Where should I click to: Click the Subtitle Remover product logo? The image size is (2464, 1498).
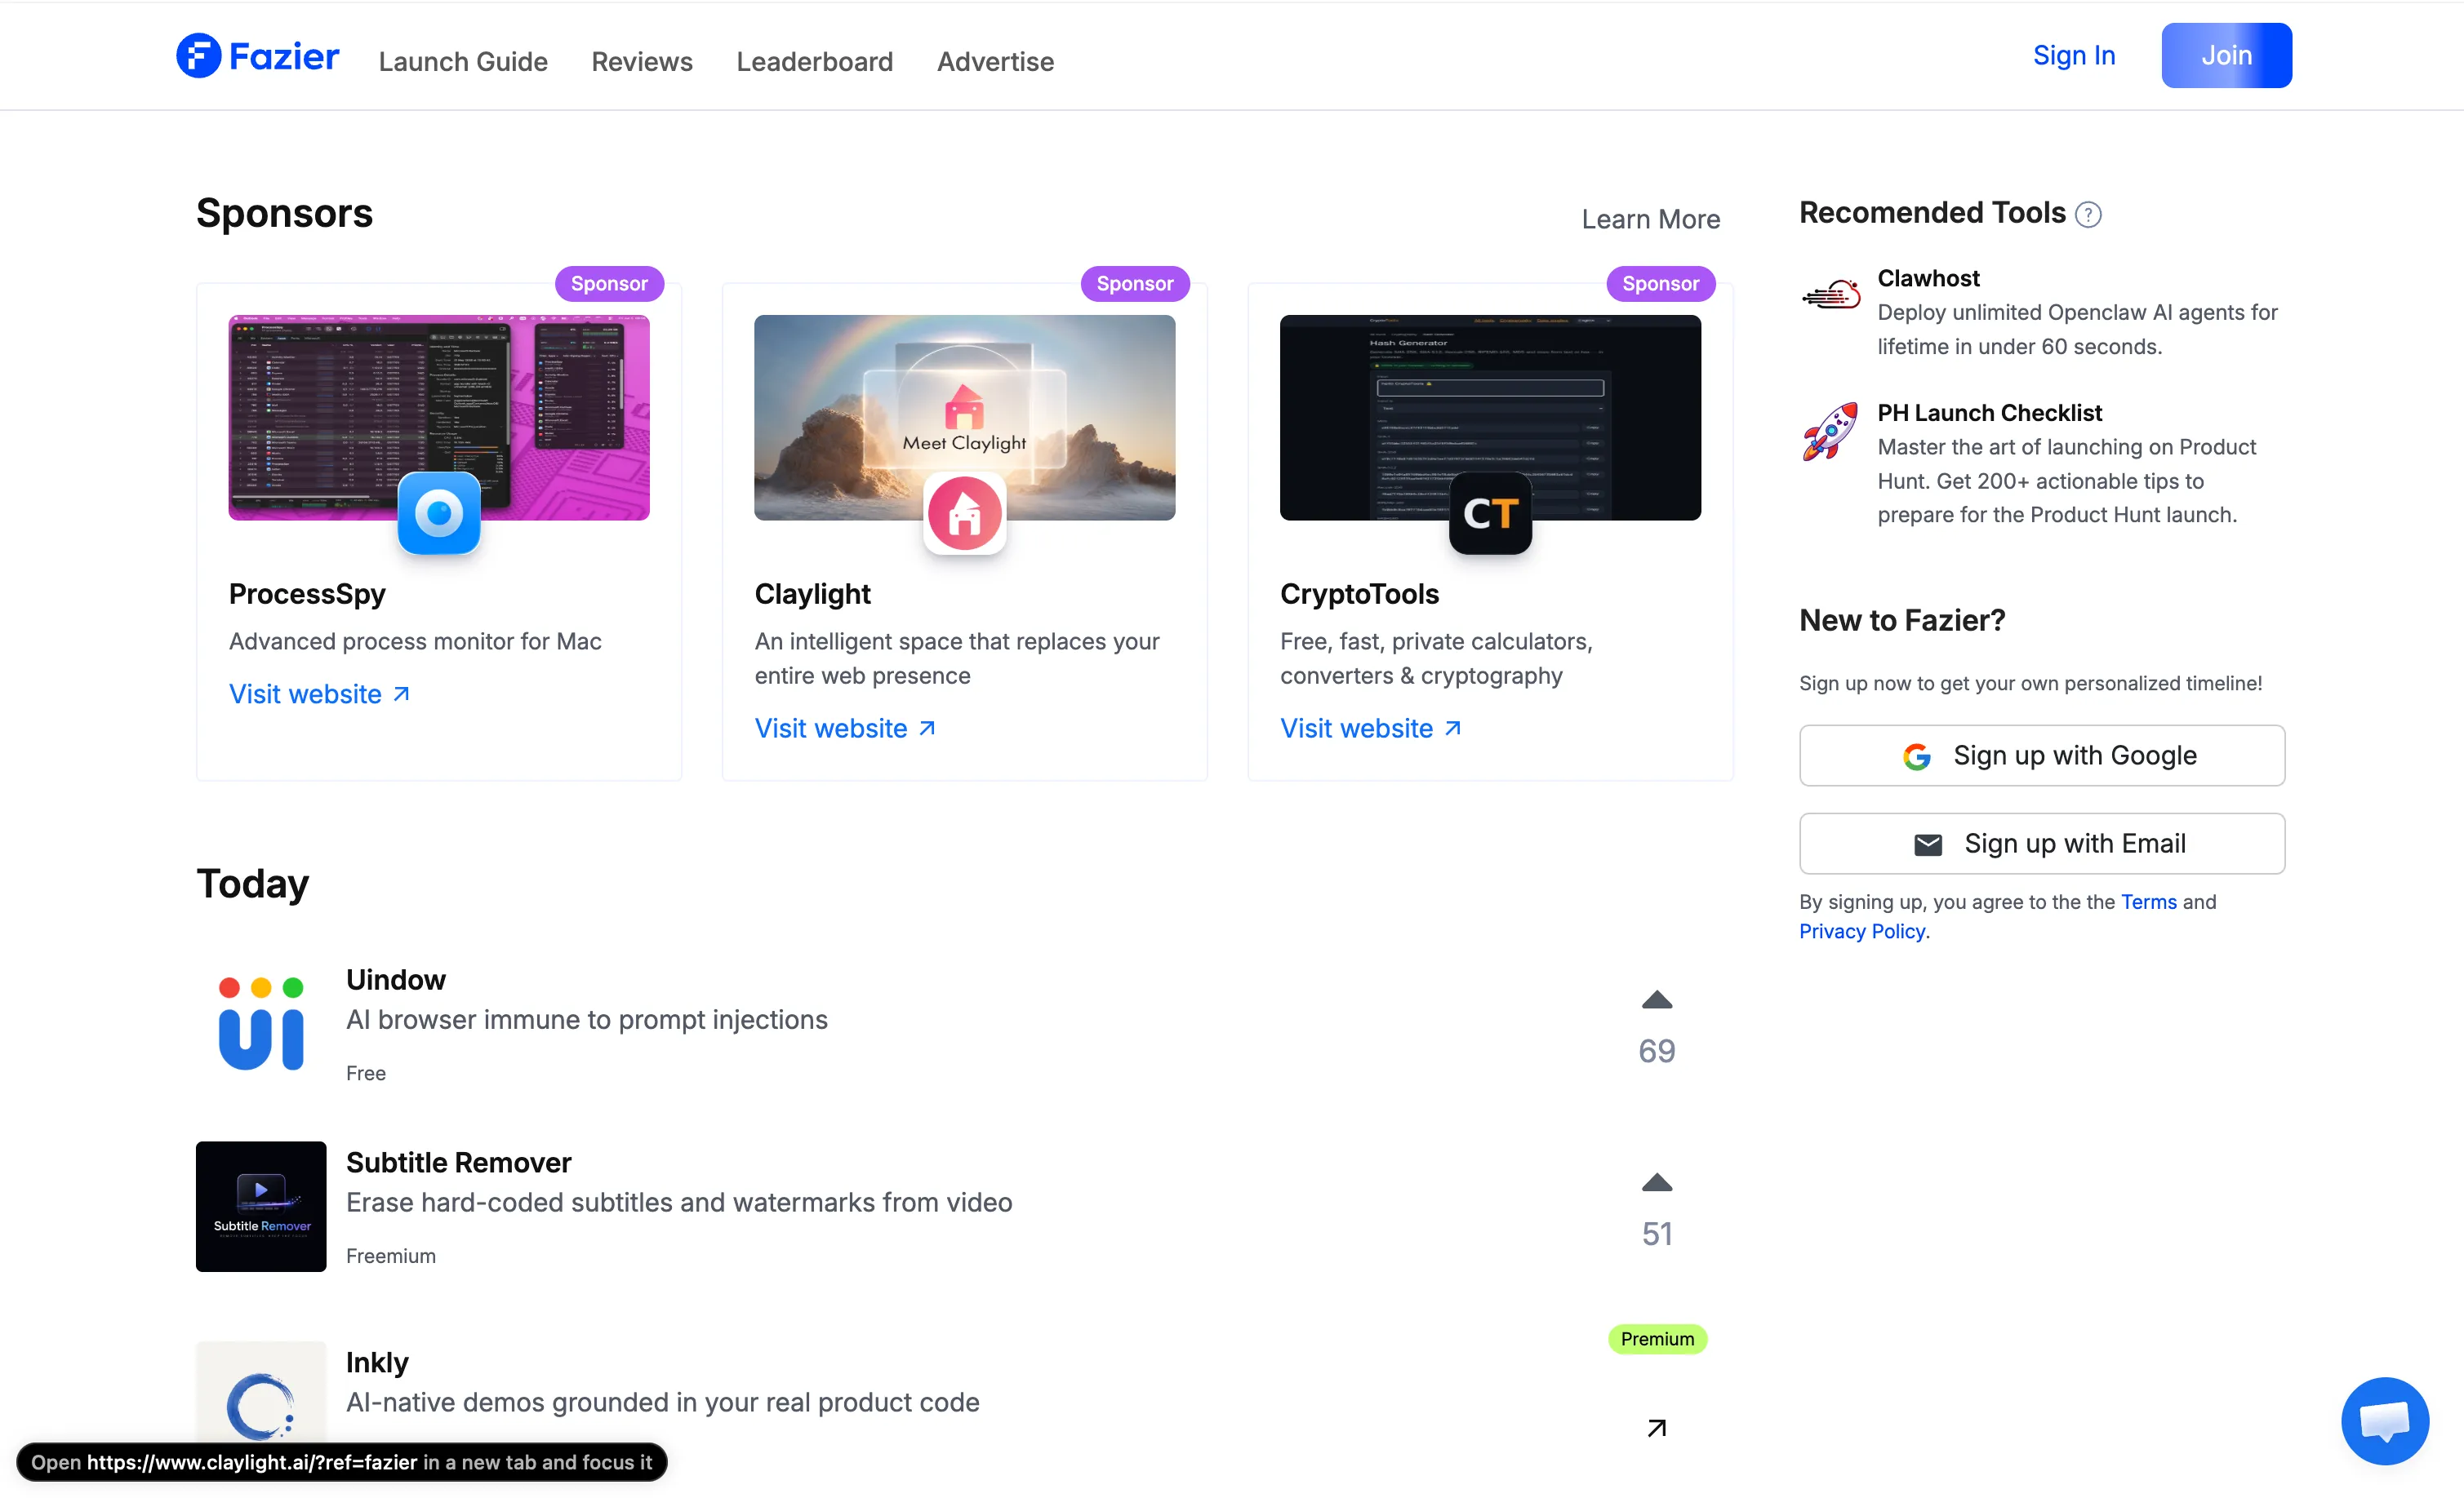pyautogui.click(x=261, y=1206)
